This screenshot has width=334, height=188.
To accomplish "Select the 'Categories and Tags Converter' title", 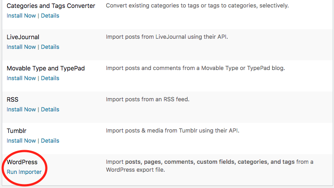I will coord(51,6).
